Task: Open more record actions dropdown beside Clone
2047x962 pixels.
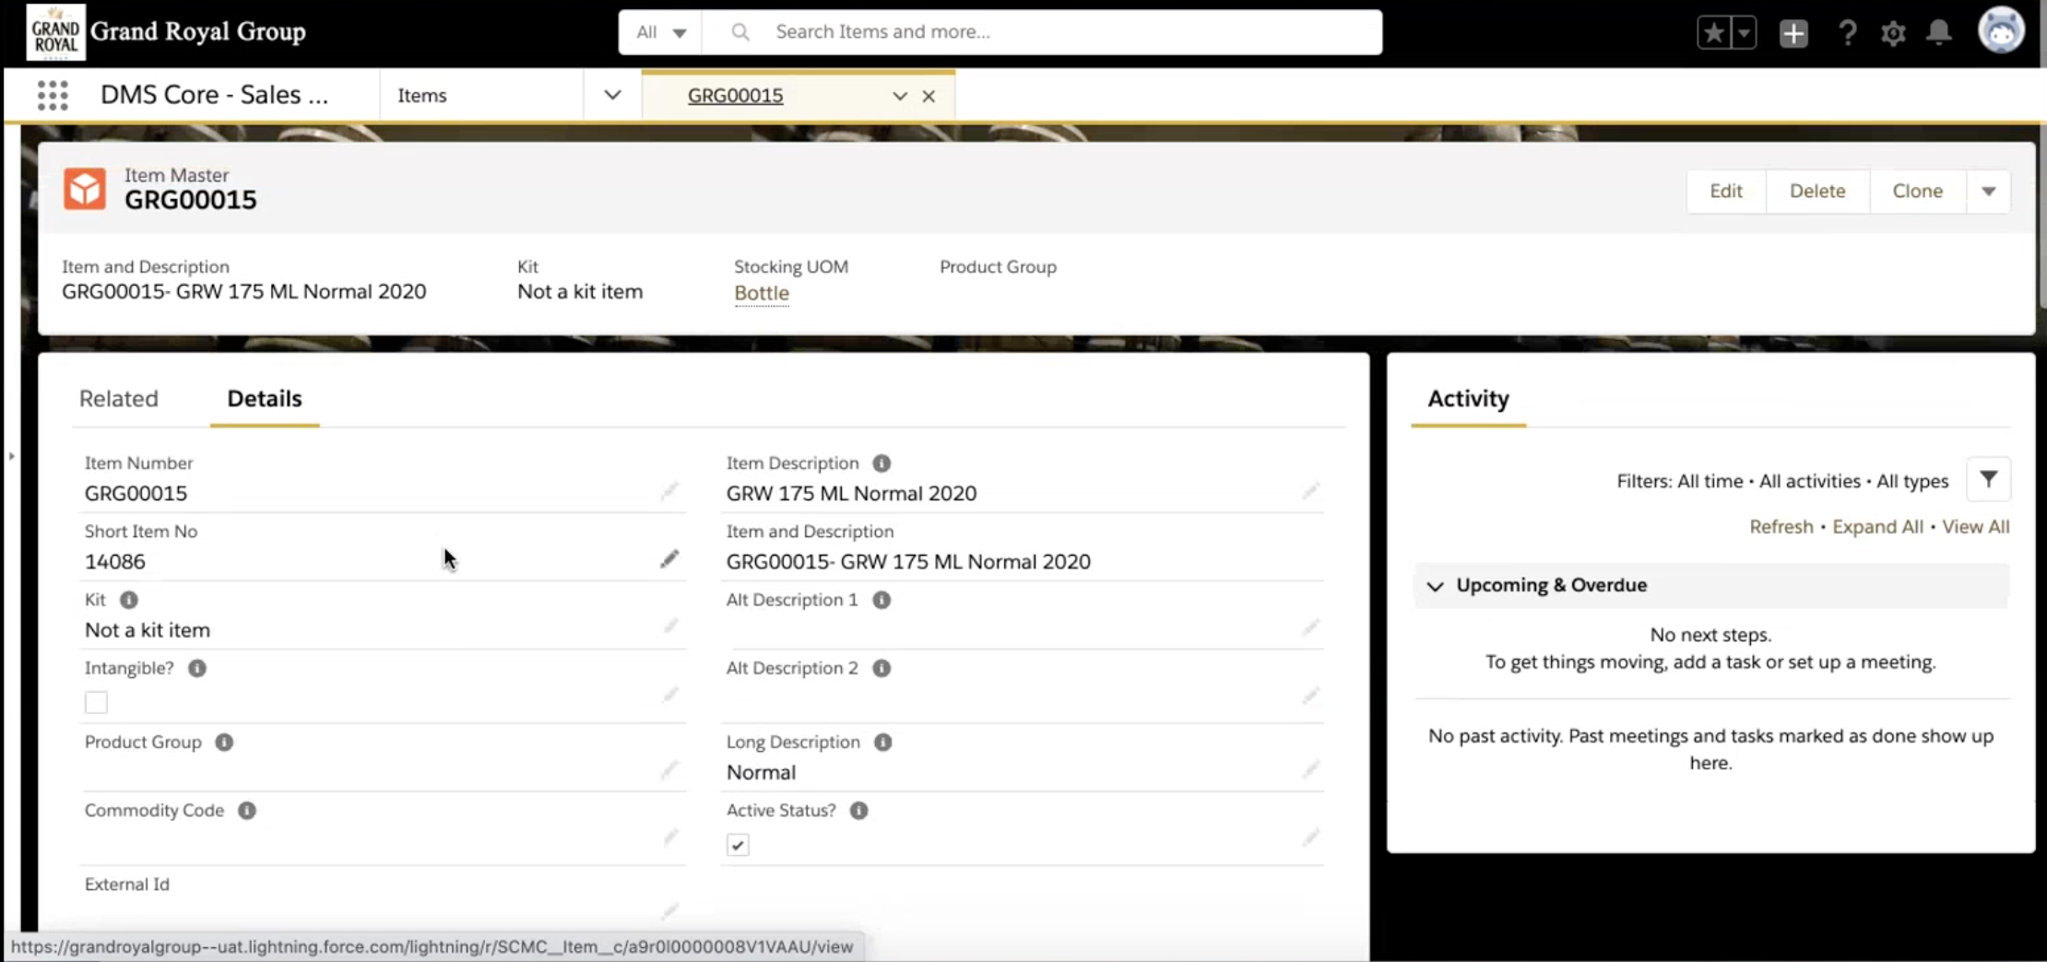Action: (1988, 191)
